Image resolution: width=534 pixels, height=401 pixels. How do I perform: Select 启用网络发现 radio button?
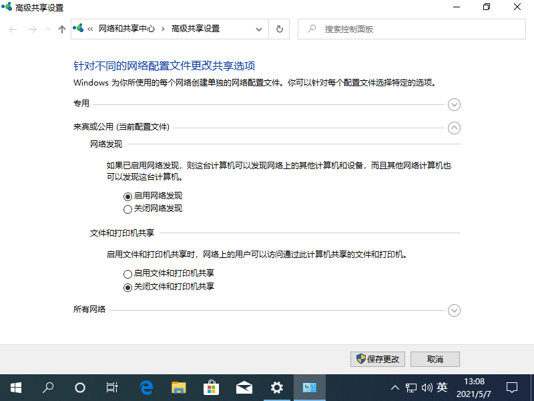pyautogui.click(x=127, y=196)
